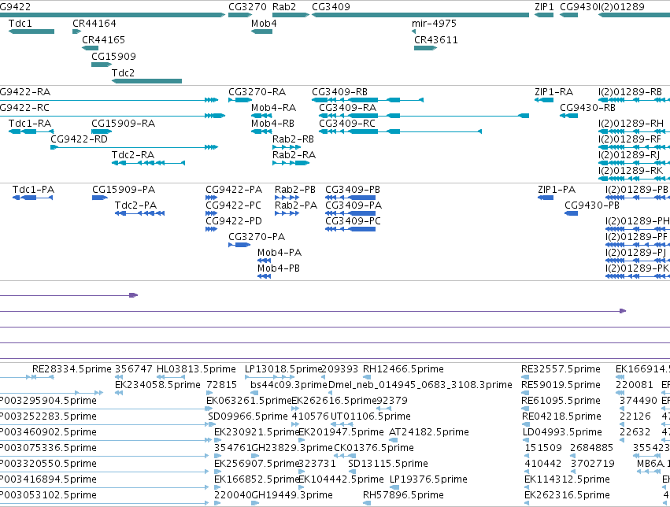Click the CG3409-PC protein label
Image resolution: width=670 pixels, height=507 pixels.
click(x=353, y=221)
